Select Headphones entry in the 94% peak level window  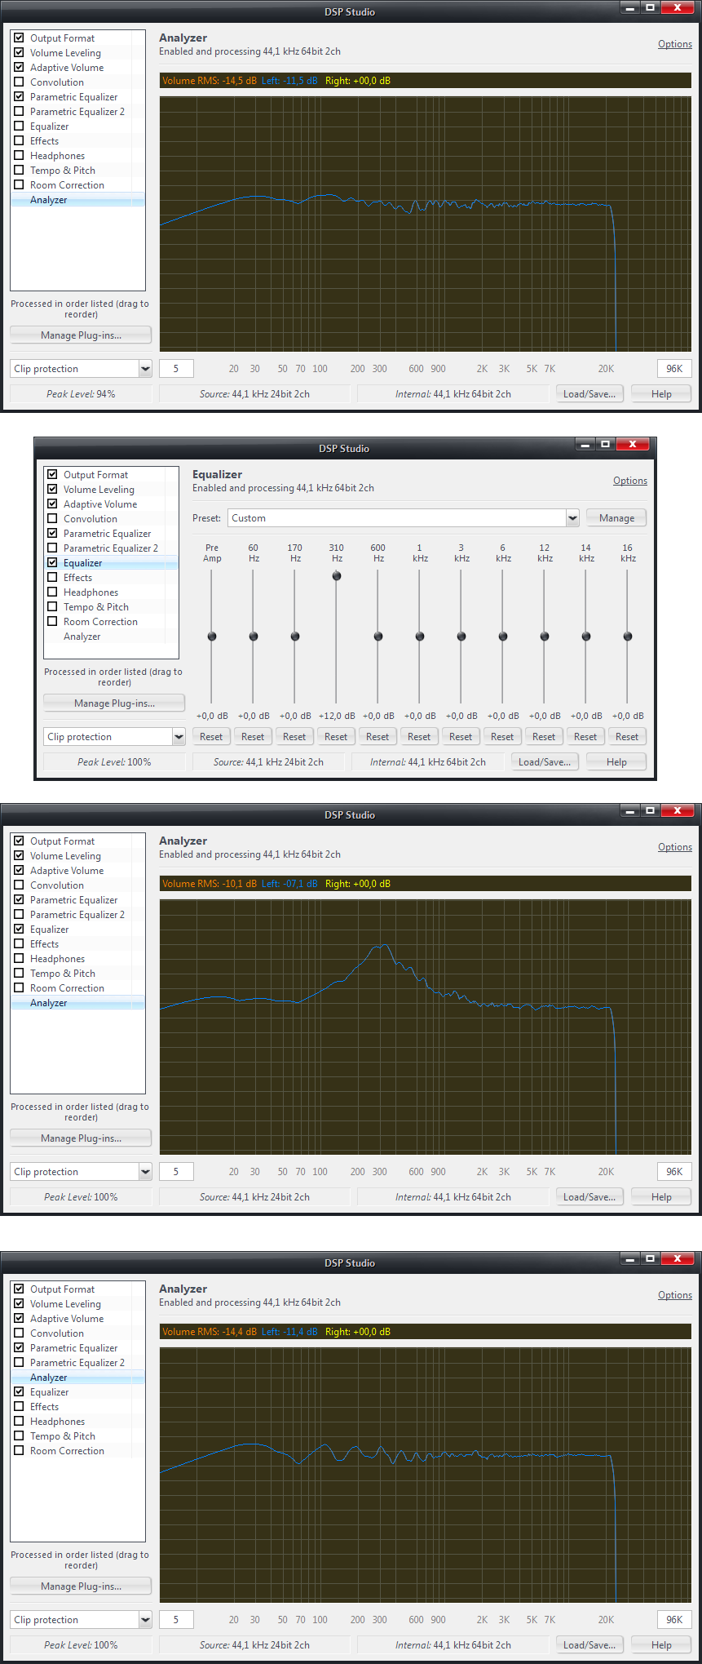click(57, 156)
